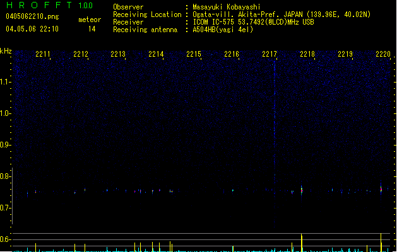Viewport: 397px width, 252px height.
Task: Click the 2215 time axis marker
Action: click(194, 54)
